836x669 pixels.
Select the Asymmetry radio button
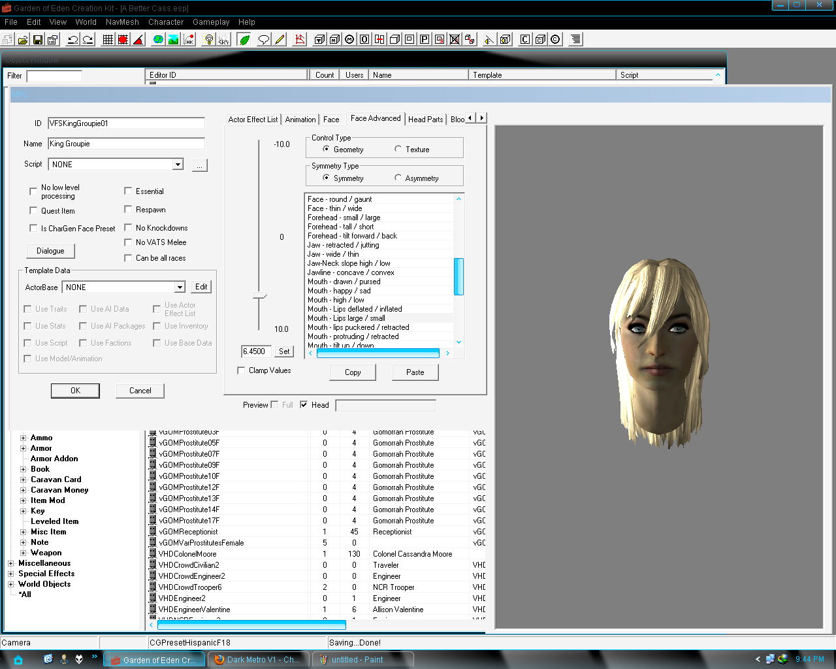[398, 178]
